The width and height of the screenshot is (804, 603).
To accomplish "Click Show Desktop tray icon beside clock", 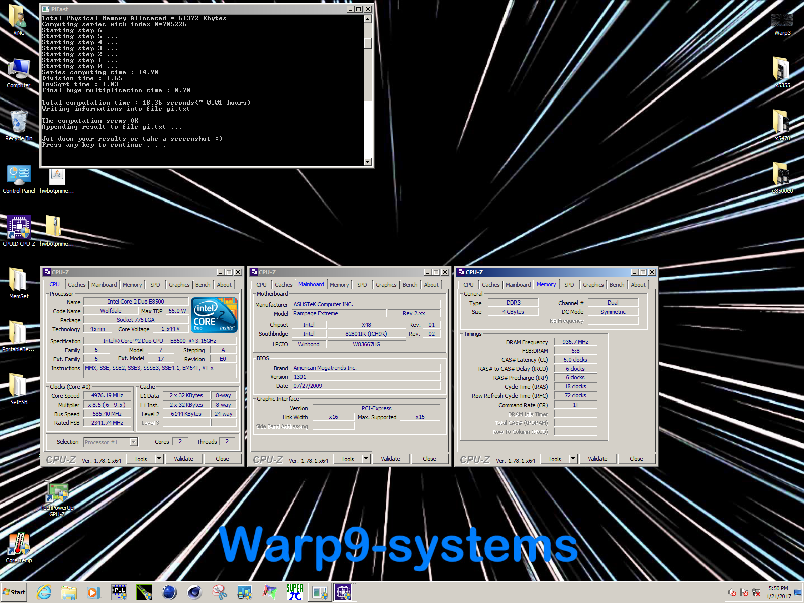I will 798,593.
